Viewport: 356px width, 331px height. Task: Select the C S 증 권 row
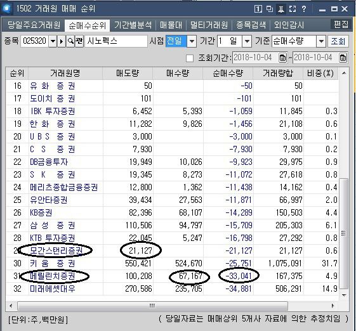[172, 150]
